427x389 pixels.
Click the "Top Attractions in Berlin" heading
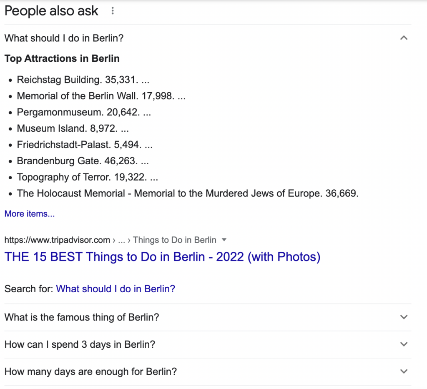[x=62, y=58]
